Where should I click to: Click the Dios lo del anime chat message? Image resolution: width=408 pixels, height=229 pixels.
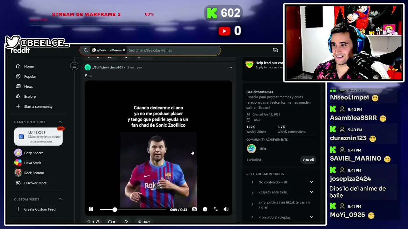(x=358, y=192)
